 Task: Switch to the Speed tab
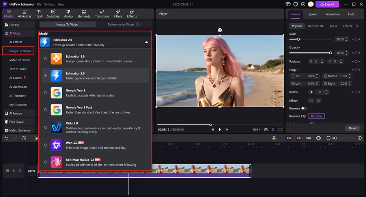(313, 14)
